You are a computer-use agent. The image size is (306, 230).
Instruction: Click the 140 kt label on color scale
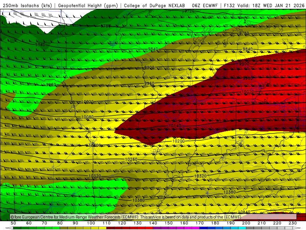click(153, 223)
